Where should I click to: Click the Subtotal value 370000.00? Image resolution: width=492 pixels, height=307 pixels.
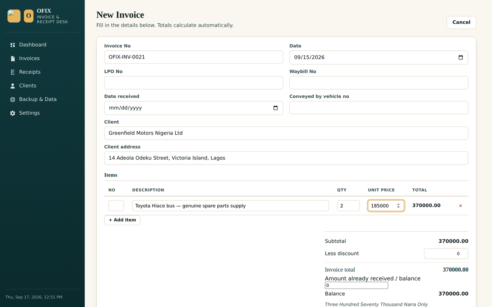coord(453,242)
